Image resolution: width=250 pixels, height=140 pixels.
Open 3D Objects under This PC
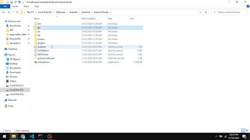[15, 59]
